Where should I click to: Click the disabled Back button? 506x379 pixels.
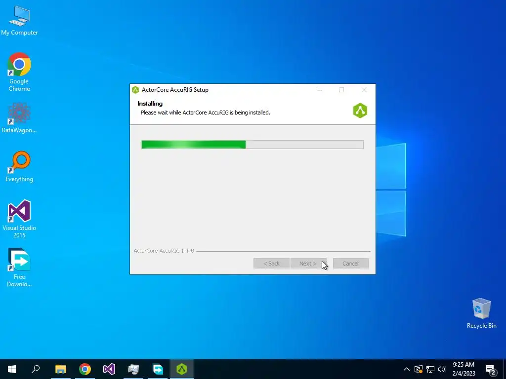point(271,264)
